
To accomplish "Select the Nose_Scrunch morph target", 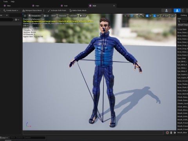I will (x=183, y=81).
